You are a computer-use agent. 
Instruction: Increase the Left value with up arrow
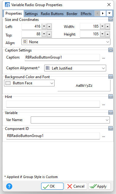(49, 26)
